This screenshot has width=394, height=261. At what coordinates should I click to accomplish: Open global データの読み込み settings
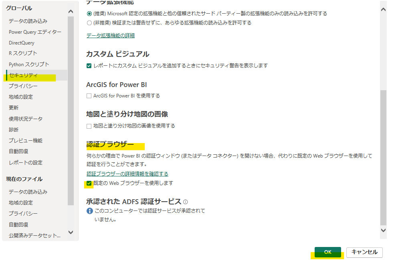pyautogui.click(x=28, y=21)
